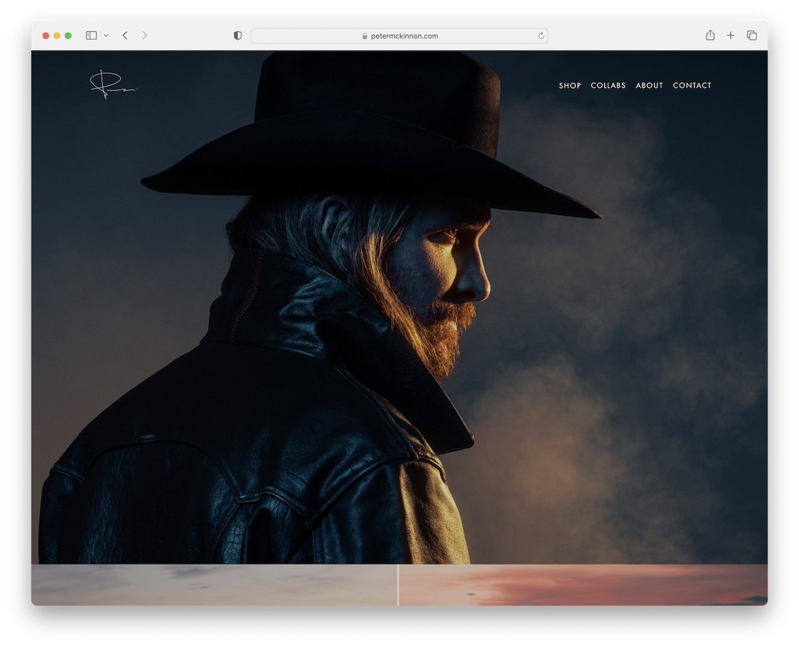
Task: Open a new tab with the plus icon
Action: pos(730,35)
